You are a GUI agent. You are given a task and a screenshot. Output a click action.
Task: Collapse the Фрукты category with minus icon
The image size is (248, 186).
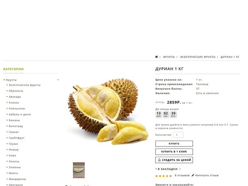tap(58, 80)
